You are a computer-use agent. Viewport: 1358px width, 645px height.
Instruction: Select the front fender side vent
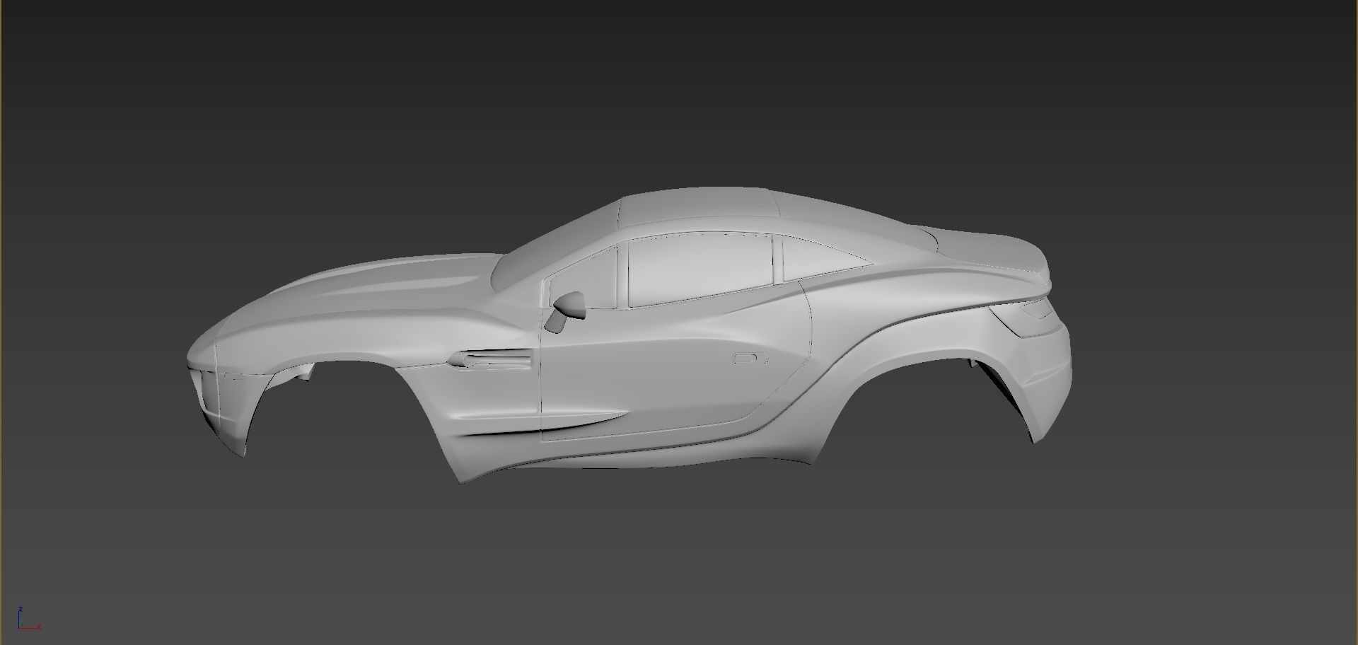pos(490,359)
